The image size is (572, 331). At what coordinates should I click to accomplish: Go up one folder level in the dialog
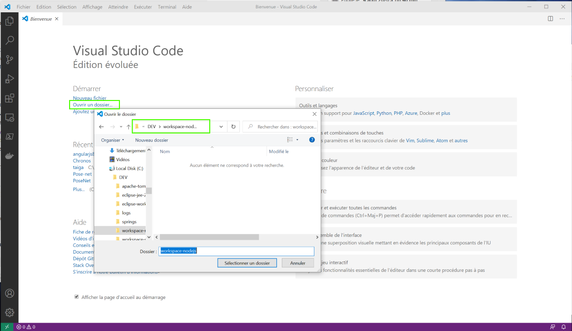click(128, 127)
